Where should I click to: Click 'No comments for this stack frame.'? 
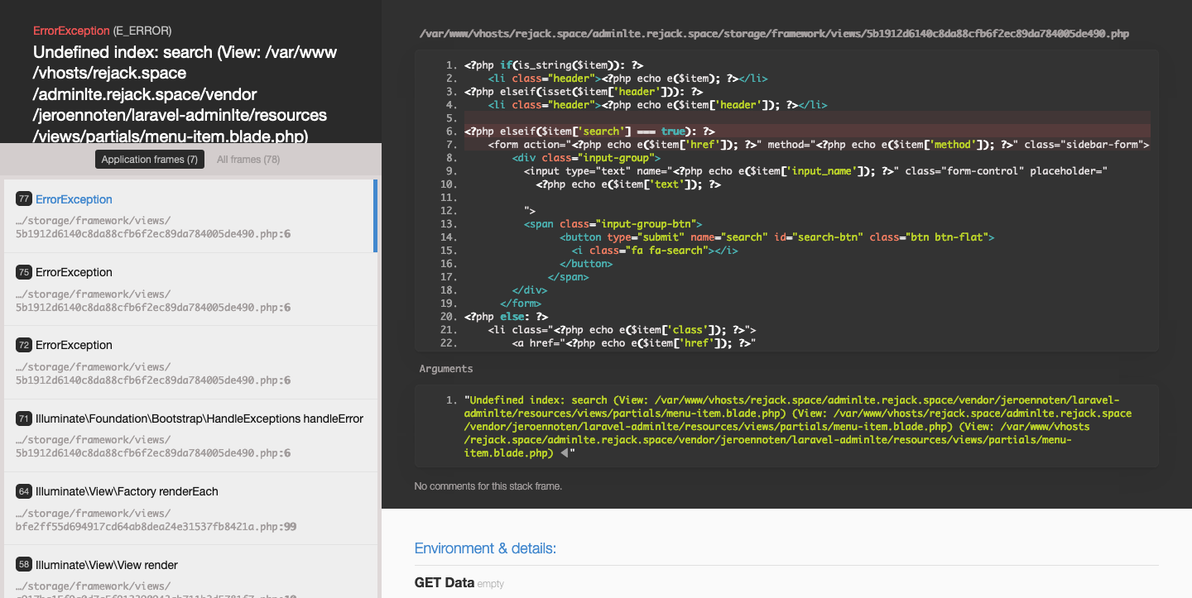coord(488,486)
